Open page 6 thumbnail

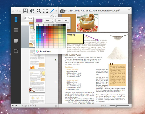37,59
